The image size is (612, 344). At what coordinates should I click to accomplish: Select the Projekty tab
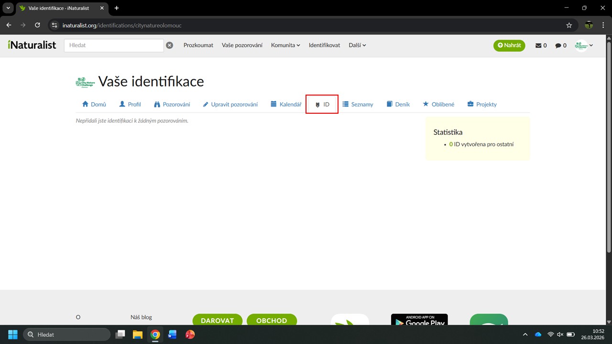coord(482,104)
